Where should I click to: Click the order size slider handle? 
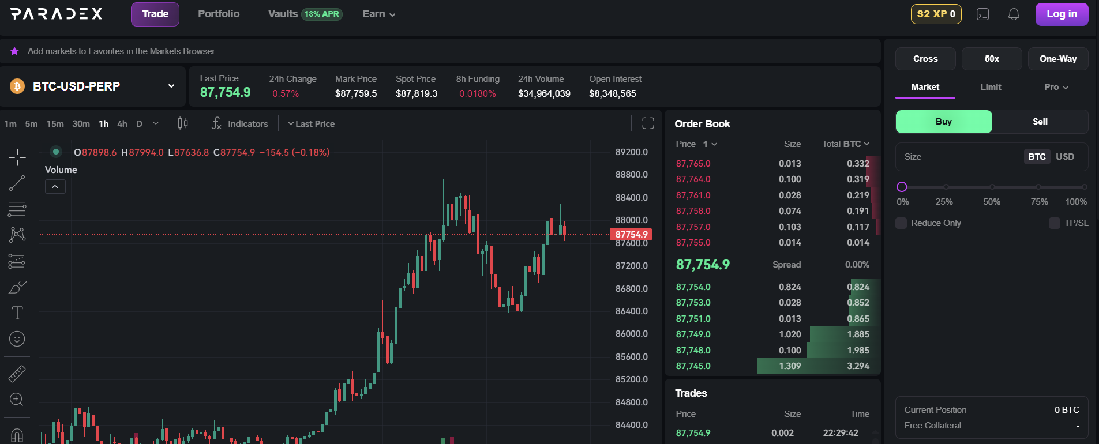coord(902,187)
